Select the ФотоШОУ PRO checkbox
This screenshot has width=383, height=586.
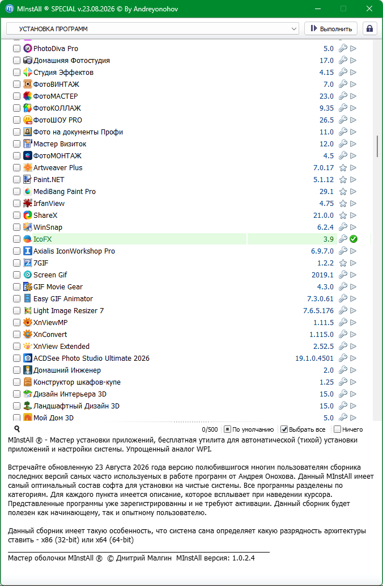[x=16, y=120]
